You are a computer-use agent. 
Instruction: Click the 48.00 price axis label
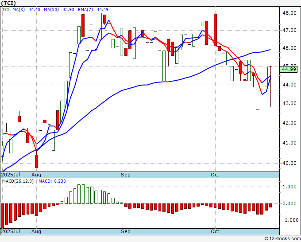(289, 13)
